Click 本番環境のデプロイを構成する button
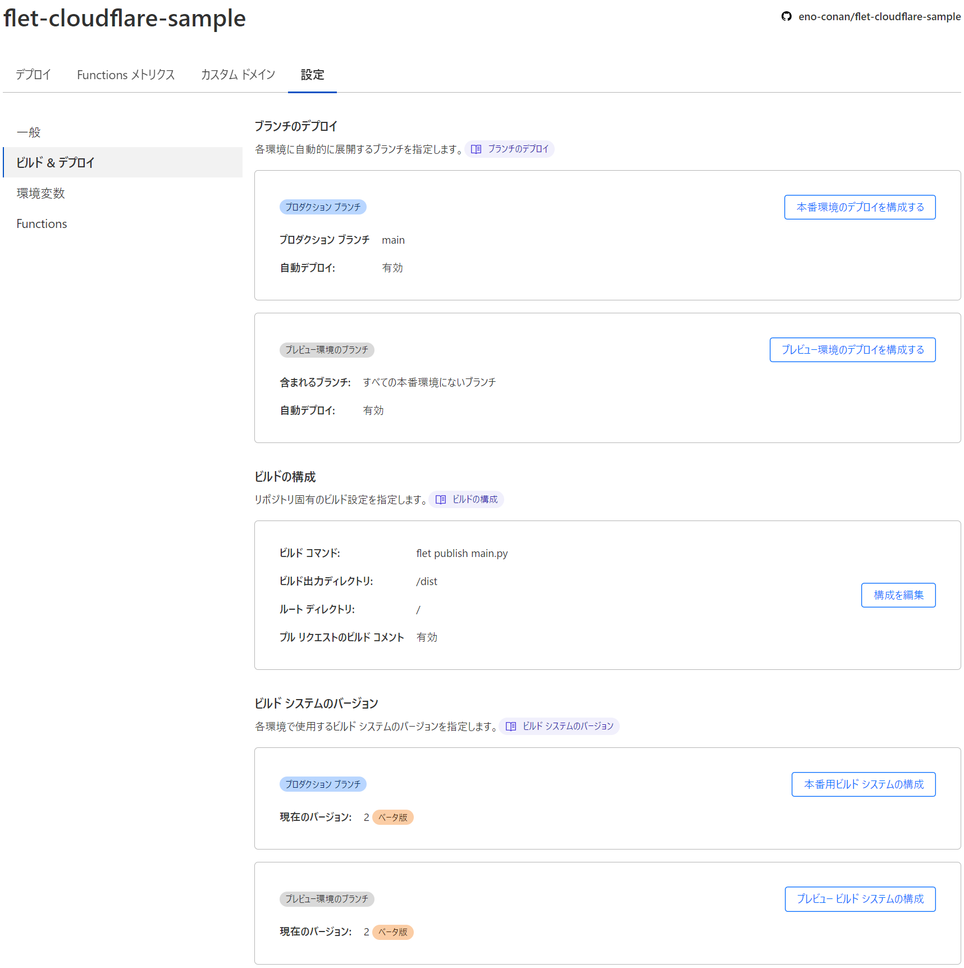 coord(860,207)
